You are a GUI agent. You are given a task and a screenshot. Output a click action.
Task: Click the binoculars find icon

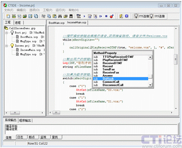pyautogui.click(x=60, y=16)
